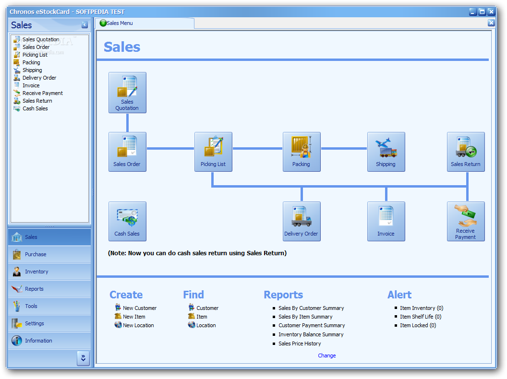This screenshot has width=507, height=379.
Task: Click the New Location globe icon
Action: click(118, 324)
